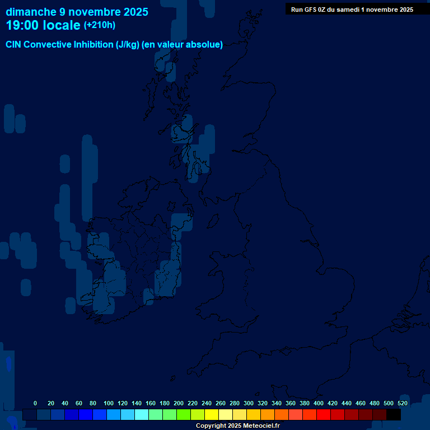Click the Run GFS 0Z model run label

(352, 10)
